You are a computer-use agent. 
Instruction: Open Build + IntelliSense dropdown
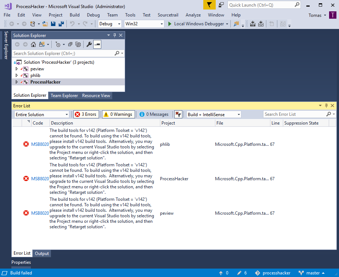point(214,114)
